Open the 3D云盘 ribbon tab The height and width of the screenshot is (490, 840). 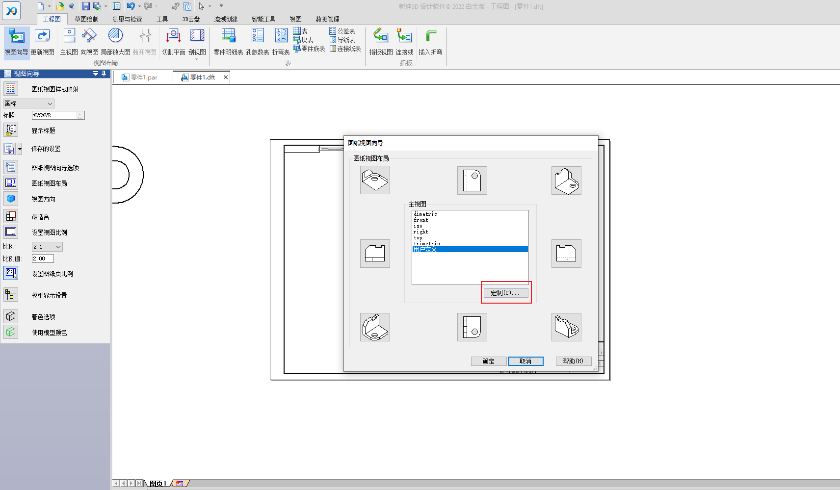191,19
